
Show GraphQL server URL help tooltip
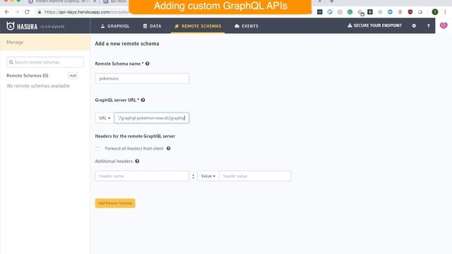[x=143, y=100]
